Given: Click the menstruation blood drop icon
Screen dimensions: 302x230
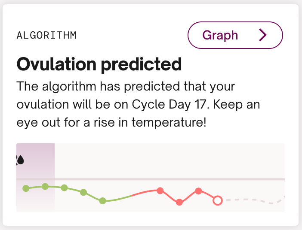Looking at the screenshot, I should (20, 160).
